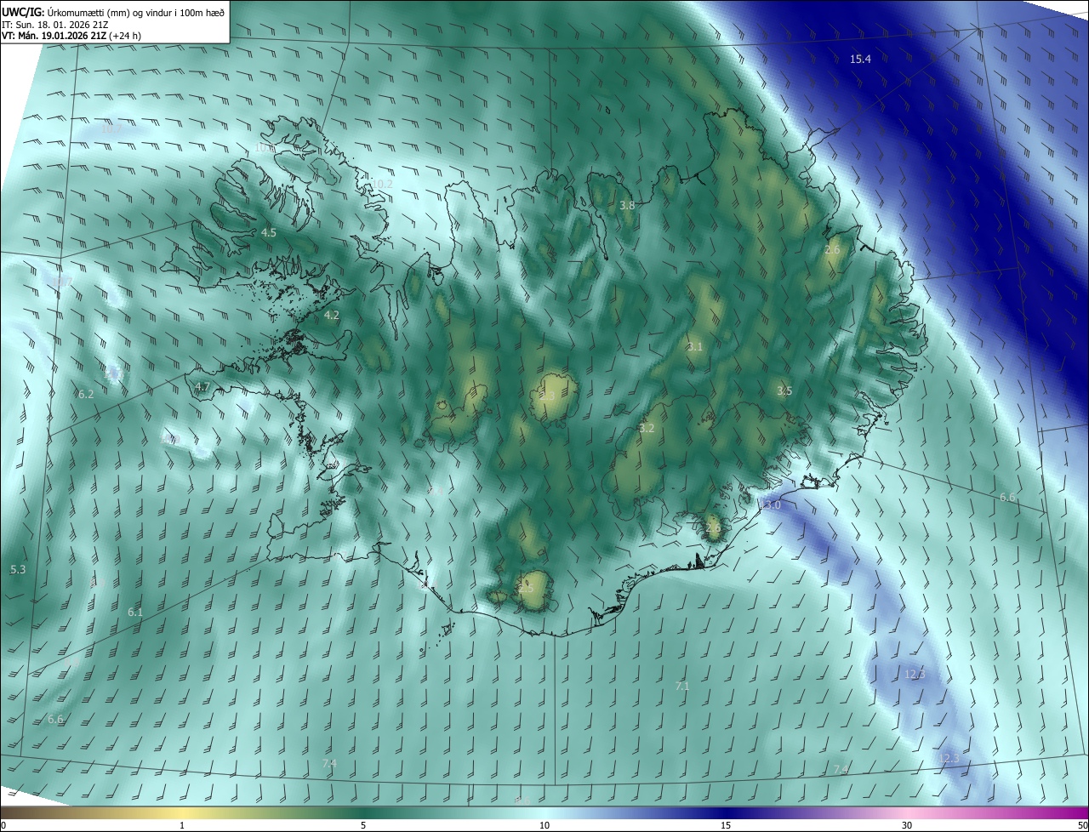1089x832 pixels.
Task: Click the 3.2 value label
Action: click(x=647, y=428)
